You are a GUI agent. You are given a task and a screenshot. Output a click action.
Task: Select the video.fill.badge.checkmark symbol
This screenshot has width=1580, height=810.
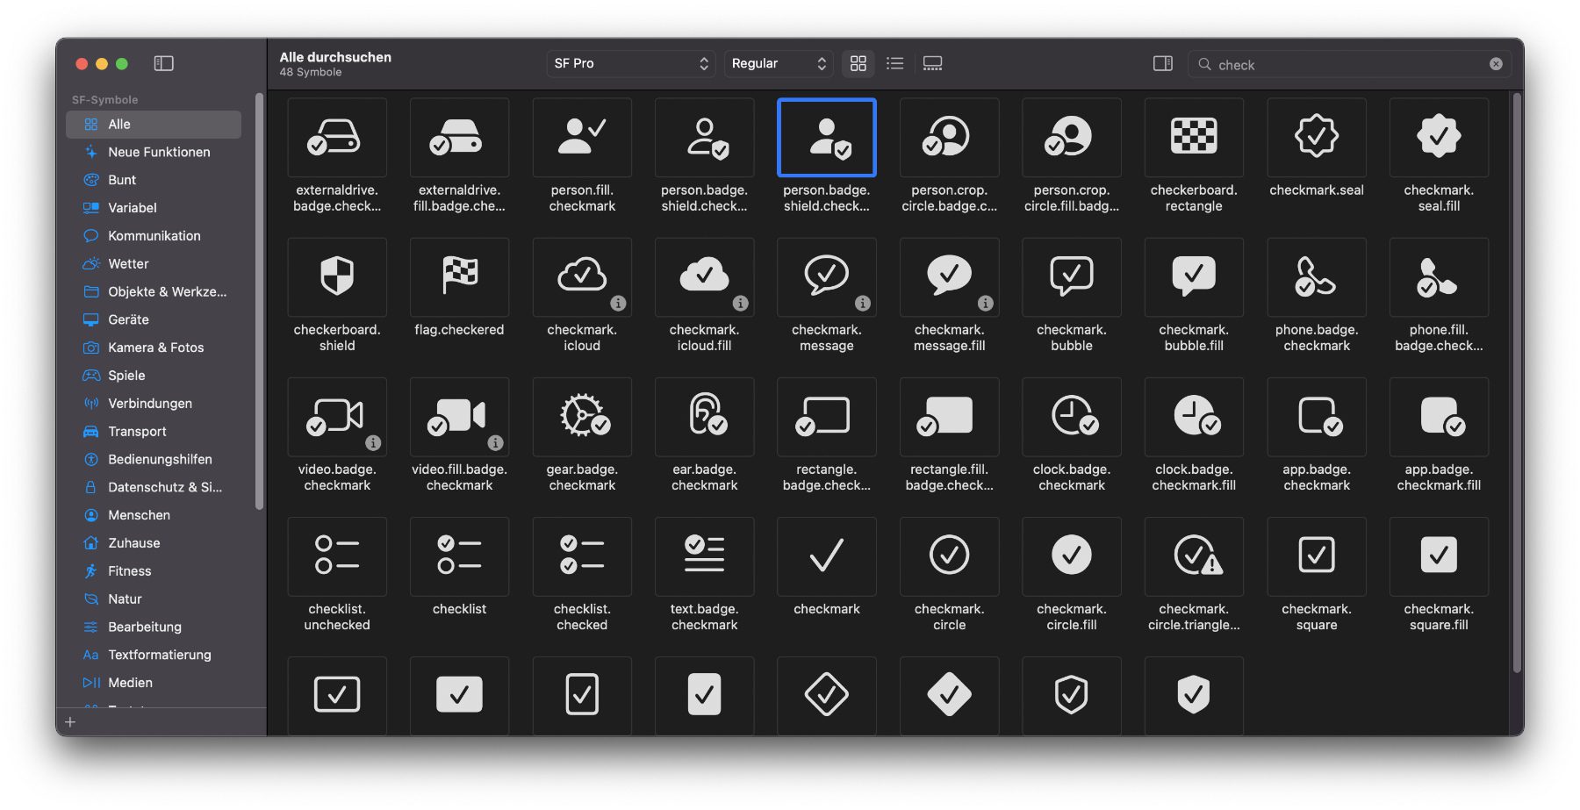point(460,417)
